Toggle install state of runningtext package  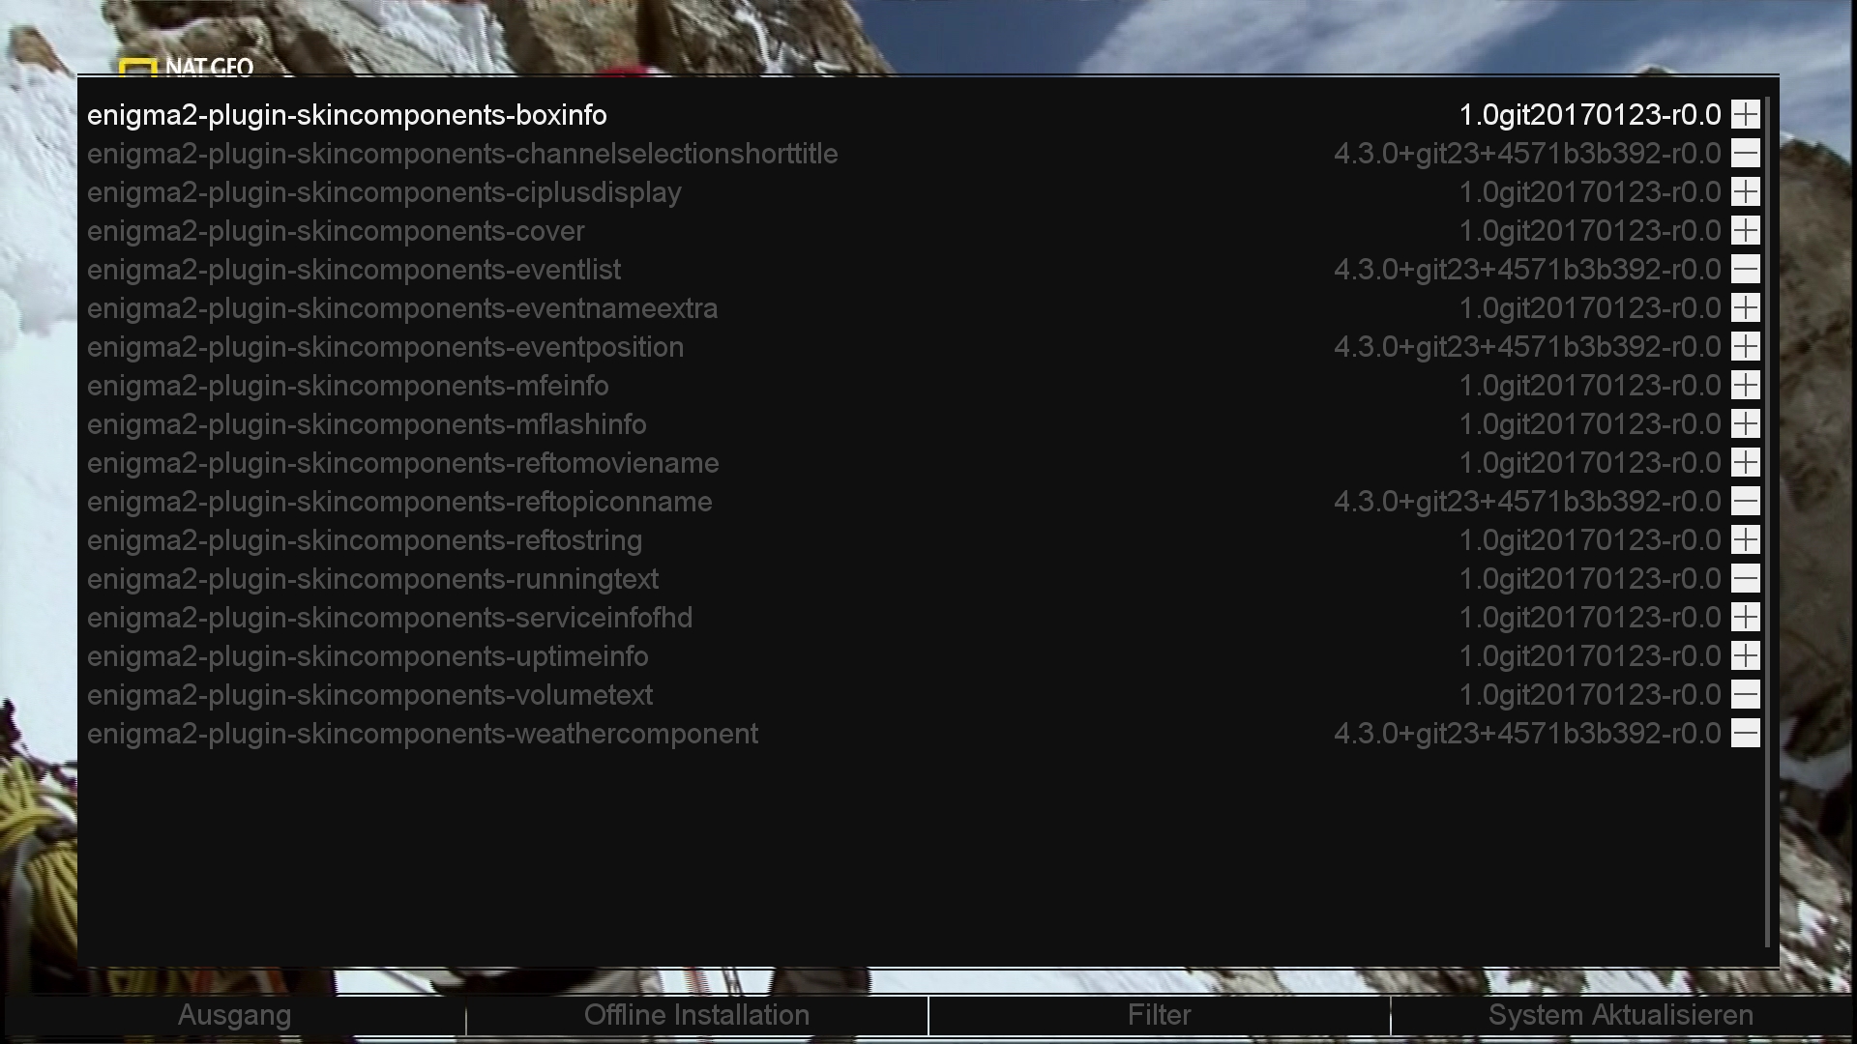[x=1745, y=579]
